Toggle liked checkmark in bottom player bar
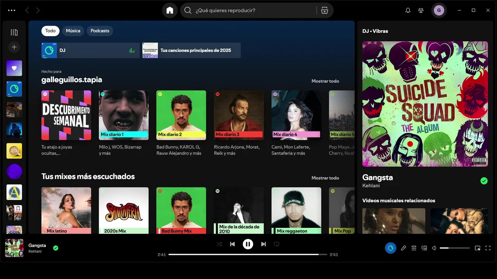The width and height of the screenshot is (497, 279). (56, 248)
